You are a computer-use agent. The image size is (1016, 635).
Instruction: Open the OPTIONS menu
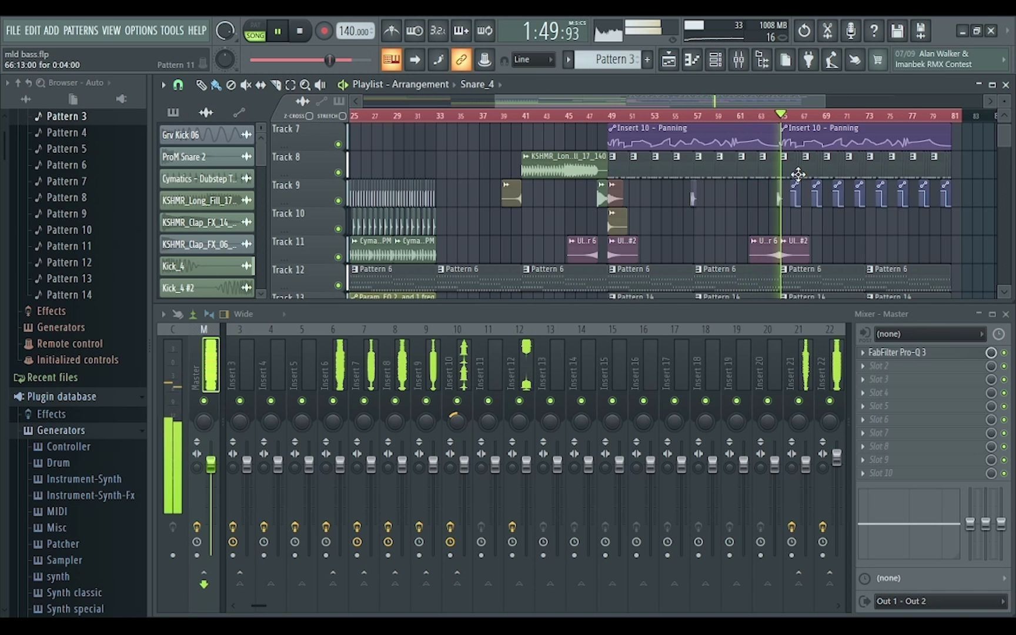[x=142, y=31]
